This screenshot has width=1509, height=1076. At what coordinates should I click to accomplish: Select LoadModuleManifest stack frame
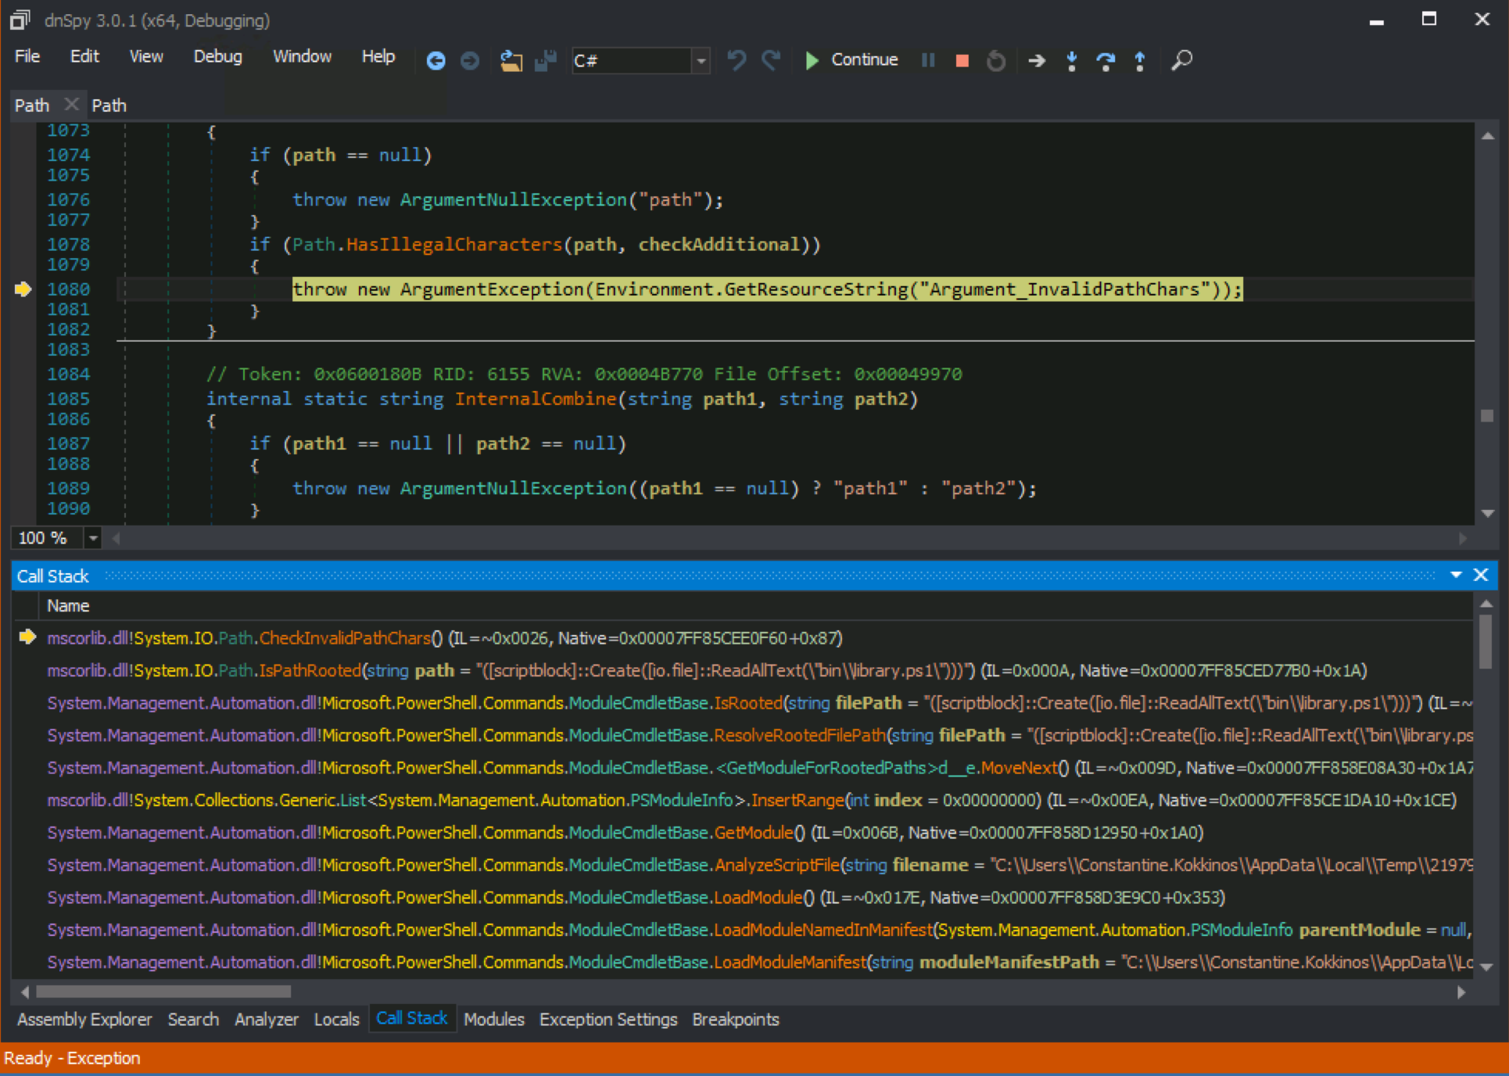743,963
